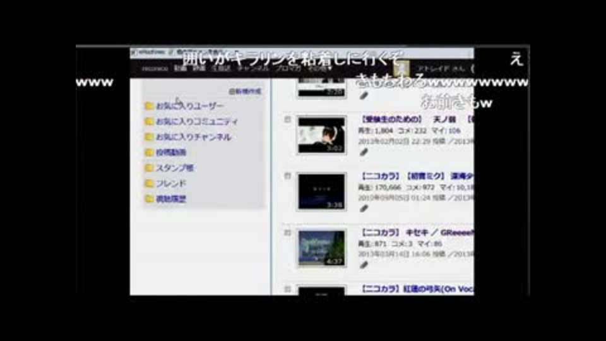Tick checkbox beside 天ノ弱 video
606x341 pixels.
click(x=288, y=120)
